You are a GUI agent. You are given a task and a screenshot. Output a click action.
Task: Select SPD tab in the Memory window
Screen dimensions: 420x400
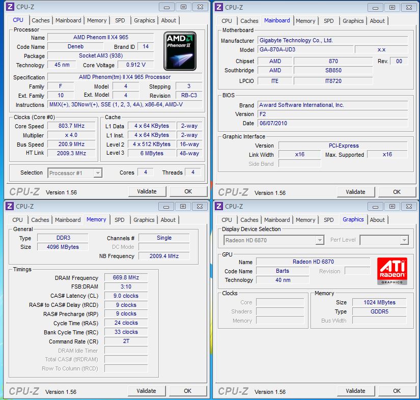pyautogui.click(x=120, y=220)
